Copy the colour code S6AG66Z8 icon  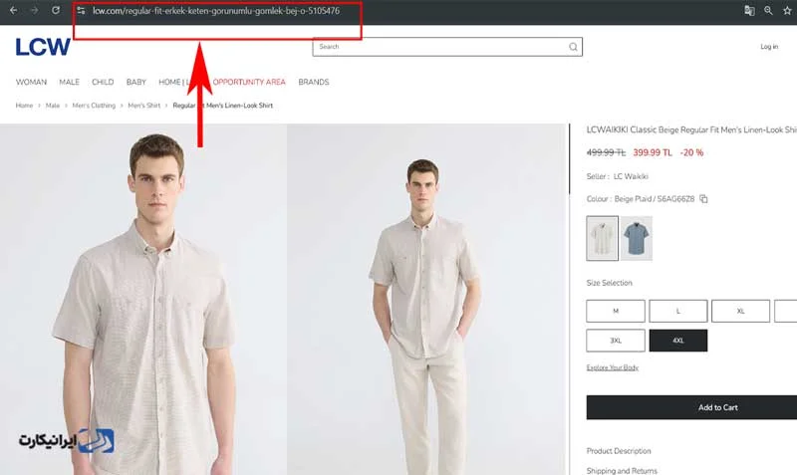pyautogui.click(x=703, y=198)
